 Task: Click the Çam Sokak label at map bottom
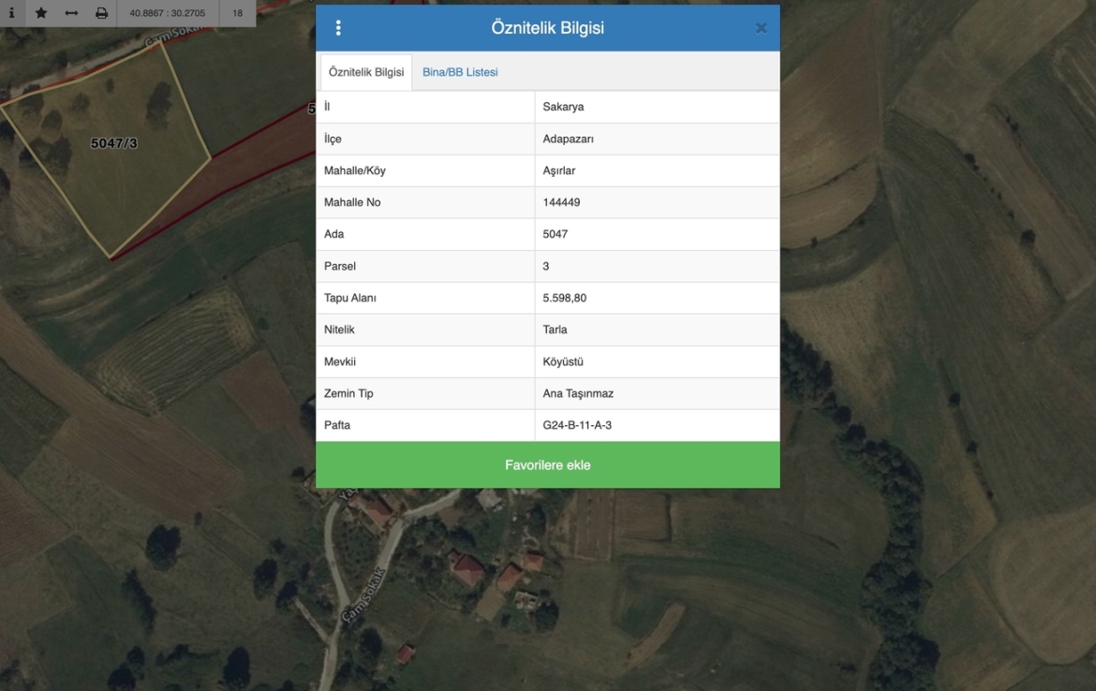[364, 595]
